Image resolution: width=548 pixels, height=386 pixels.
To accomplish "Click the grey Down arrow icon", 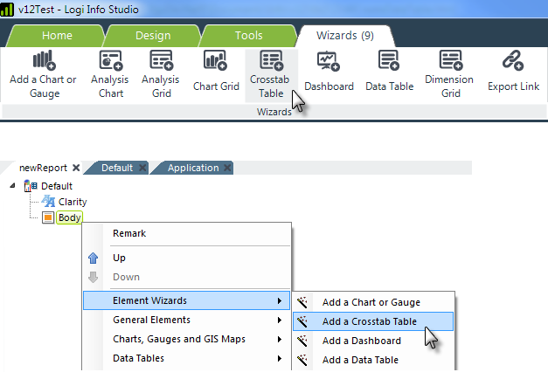I will tap(93, 277).
